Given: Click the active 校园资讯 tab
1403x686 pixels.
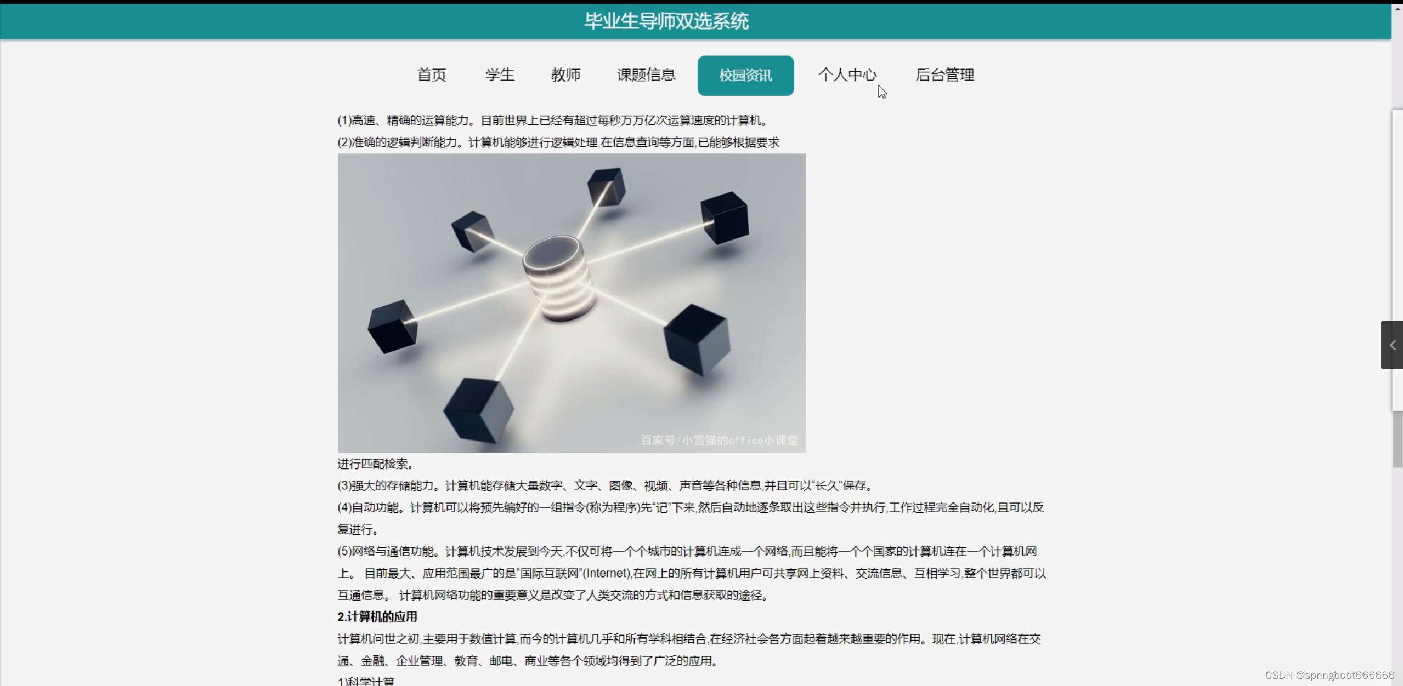Looking at the screenshot, I should [745, 76].
